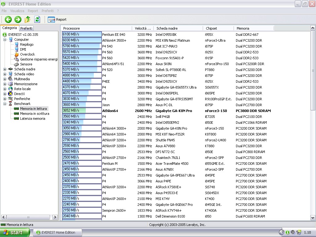Select the Multimedia icon
The image size is (316, 237).
pyautogui.click(x=11, y=79)
